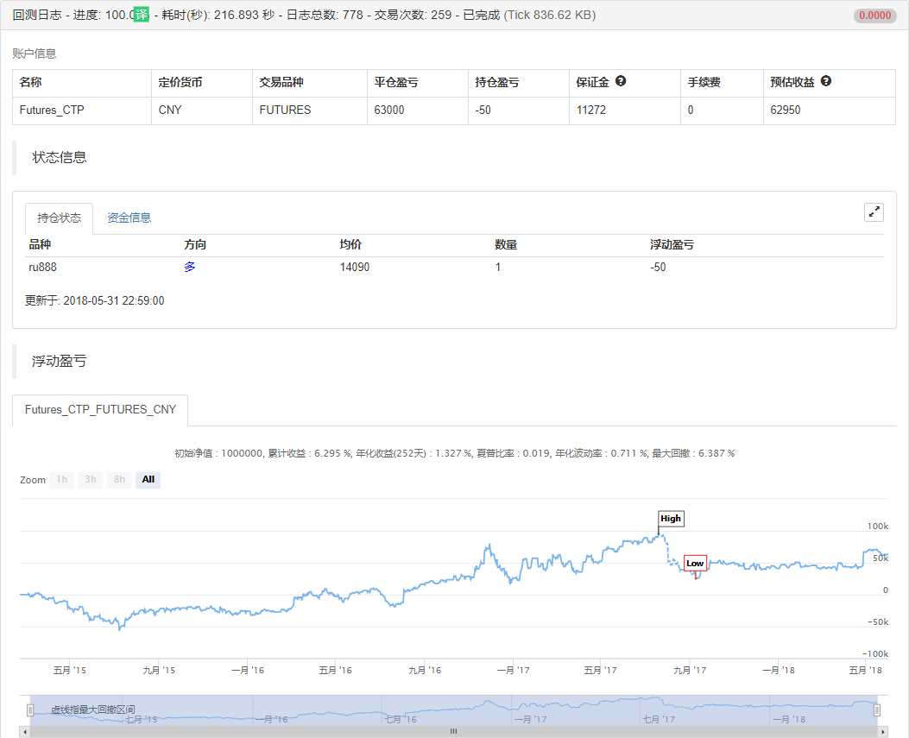
Task: Click the green translate badge in header
Action: point(141,15)
